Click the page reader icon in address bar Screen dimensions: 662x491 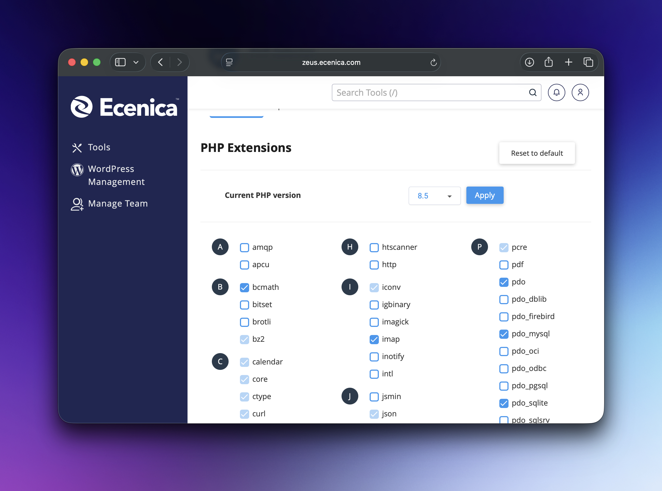pyautogui.click(x=229, y=62)
